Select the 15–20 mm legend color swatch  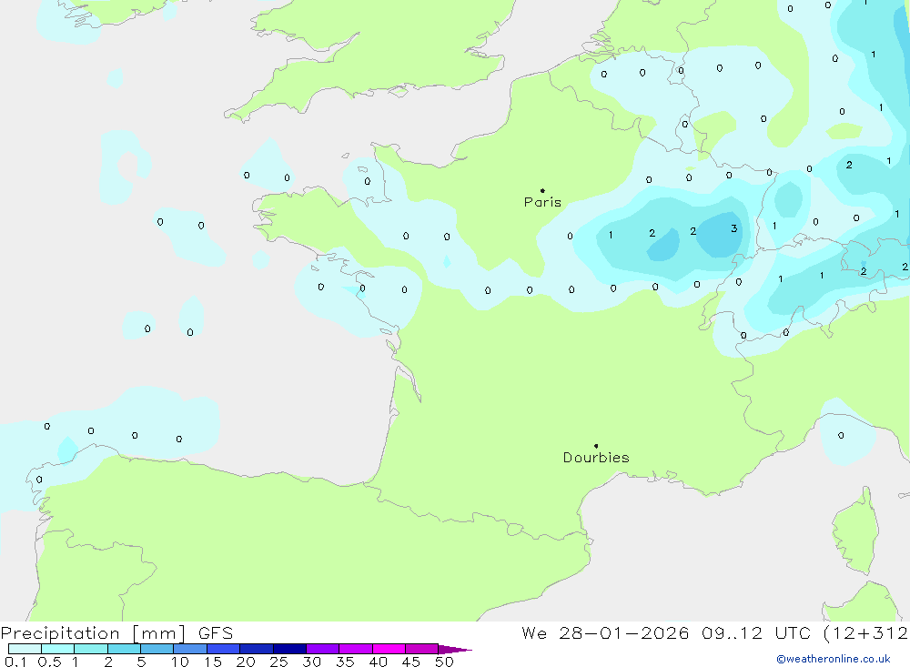[x=223, y=649]
